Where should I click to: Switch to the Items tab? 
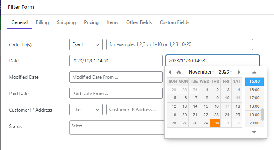click(112, 22)
